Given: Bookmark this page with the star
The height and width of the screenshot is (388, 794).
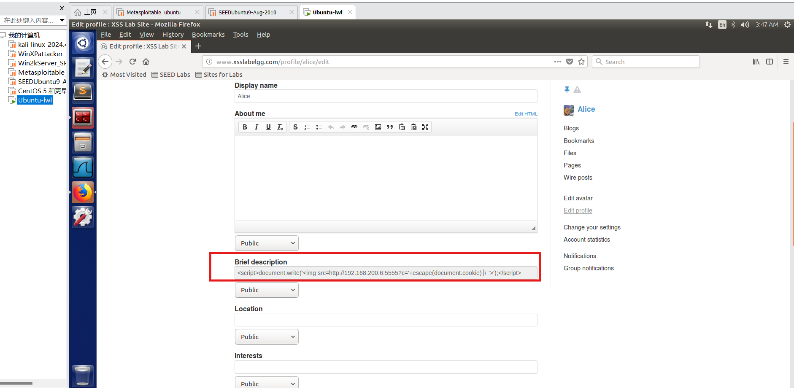Looking at the screenshot, I should tap(581, 62).
